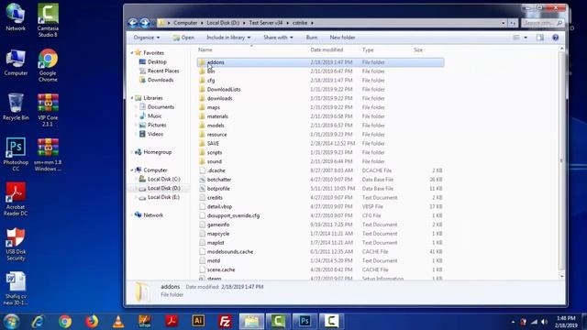Open Illustrator from the taskbar
The image size is (587, 330).
(x=198, y=321)
